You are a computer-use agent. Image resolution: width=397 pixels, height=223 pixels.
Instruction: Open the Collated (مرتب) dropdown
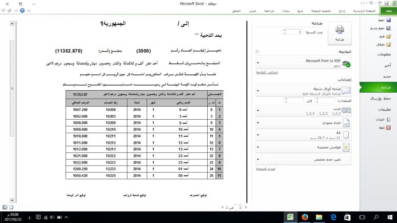tap(303, 111)
